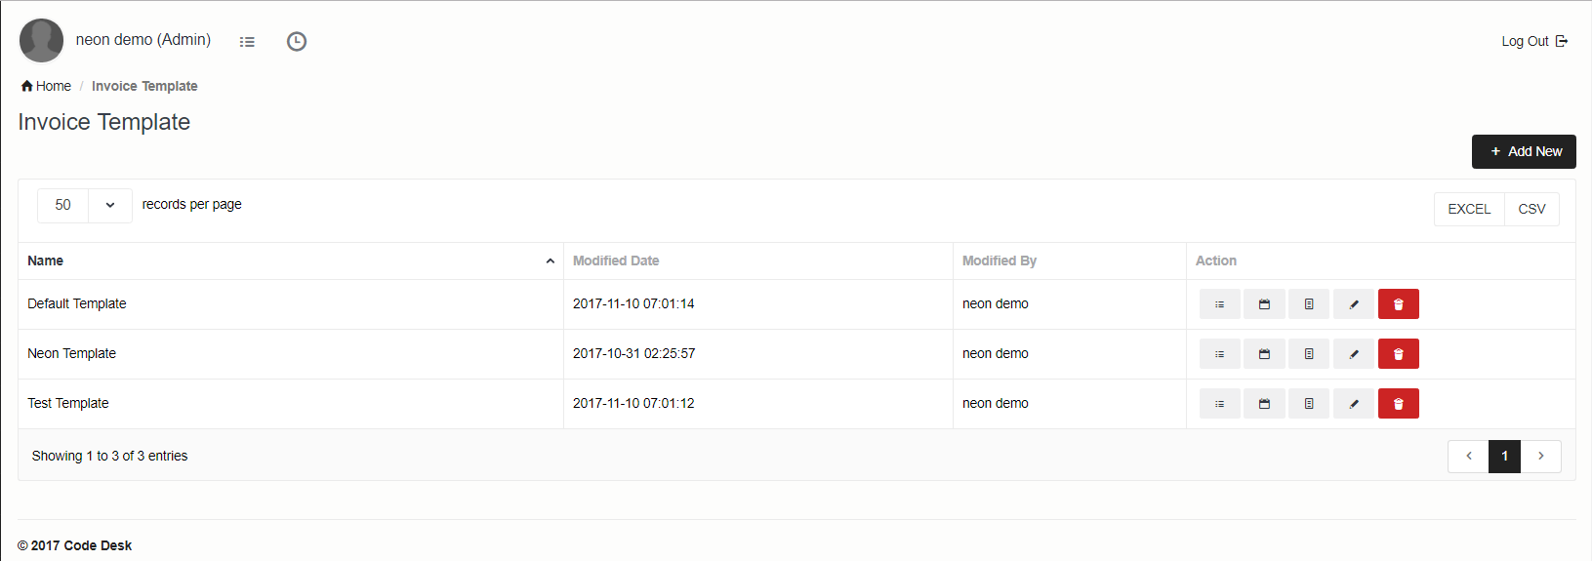Click Add New template button
1592x561 pixels.
pyautogui.click(x=1523, y=151)
